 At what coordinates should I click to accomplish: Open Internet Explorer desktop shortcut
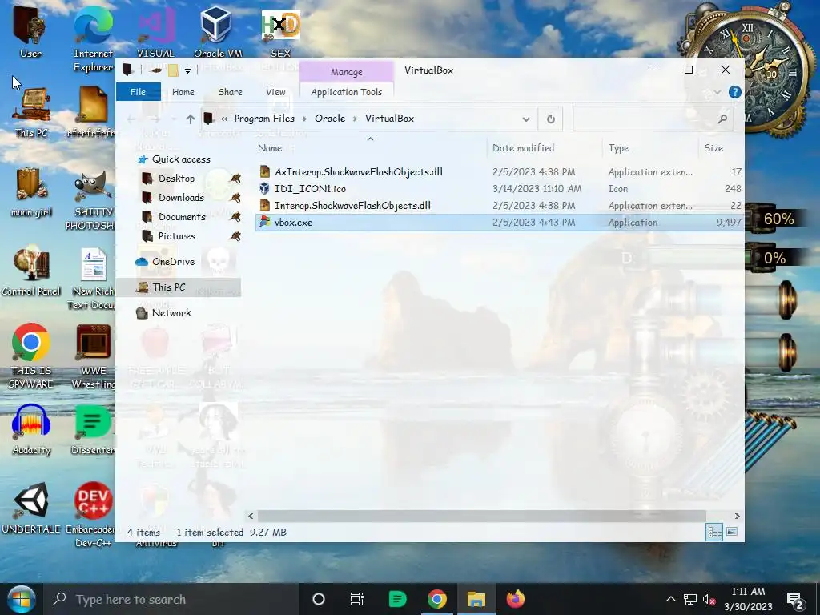[x=93, y=39]
